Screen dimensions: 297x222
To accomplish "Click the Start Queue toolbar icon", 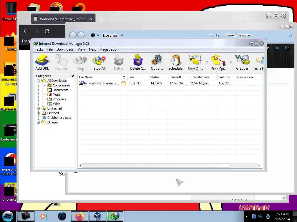I will click(195, 62).
